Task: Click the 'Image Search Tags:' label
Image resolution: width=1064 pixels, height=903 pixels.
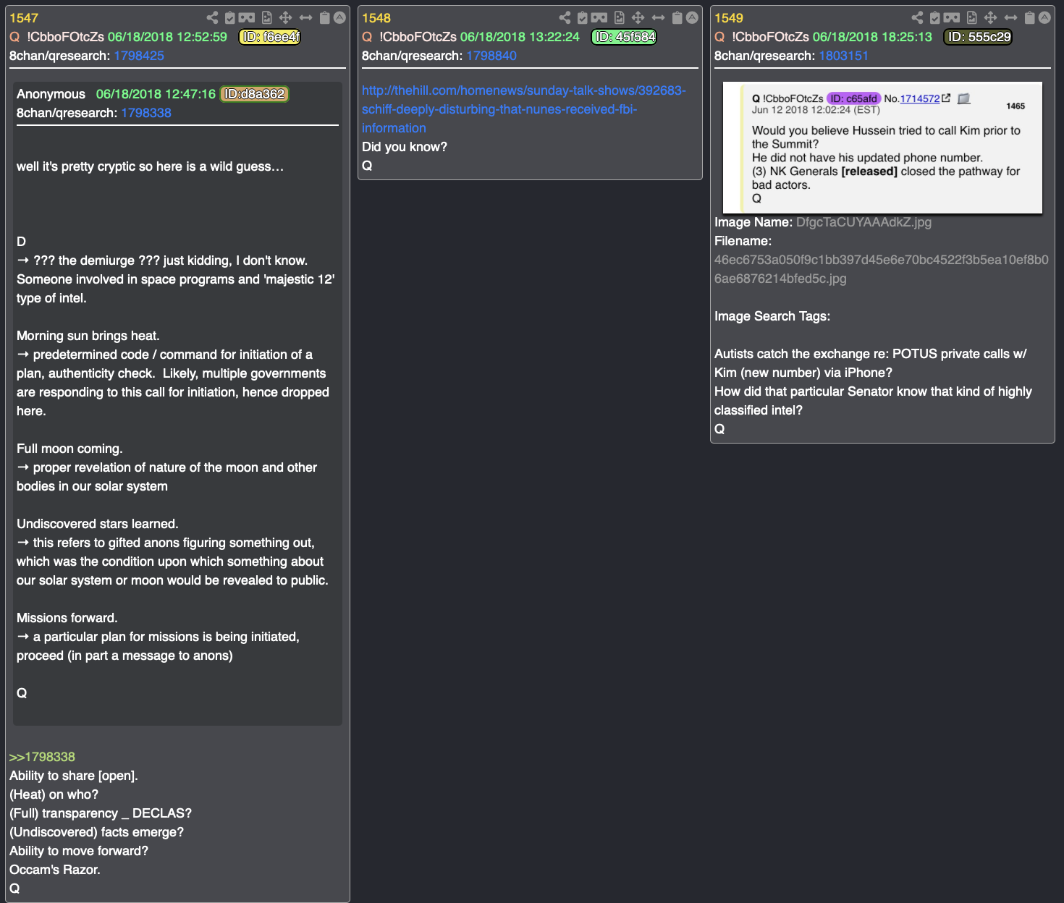Action: tap(772, 316)
